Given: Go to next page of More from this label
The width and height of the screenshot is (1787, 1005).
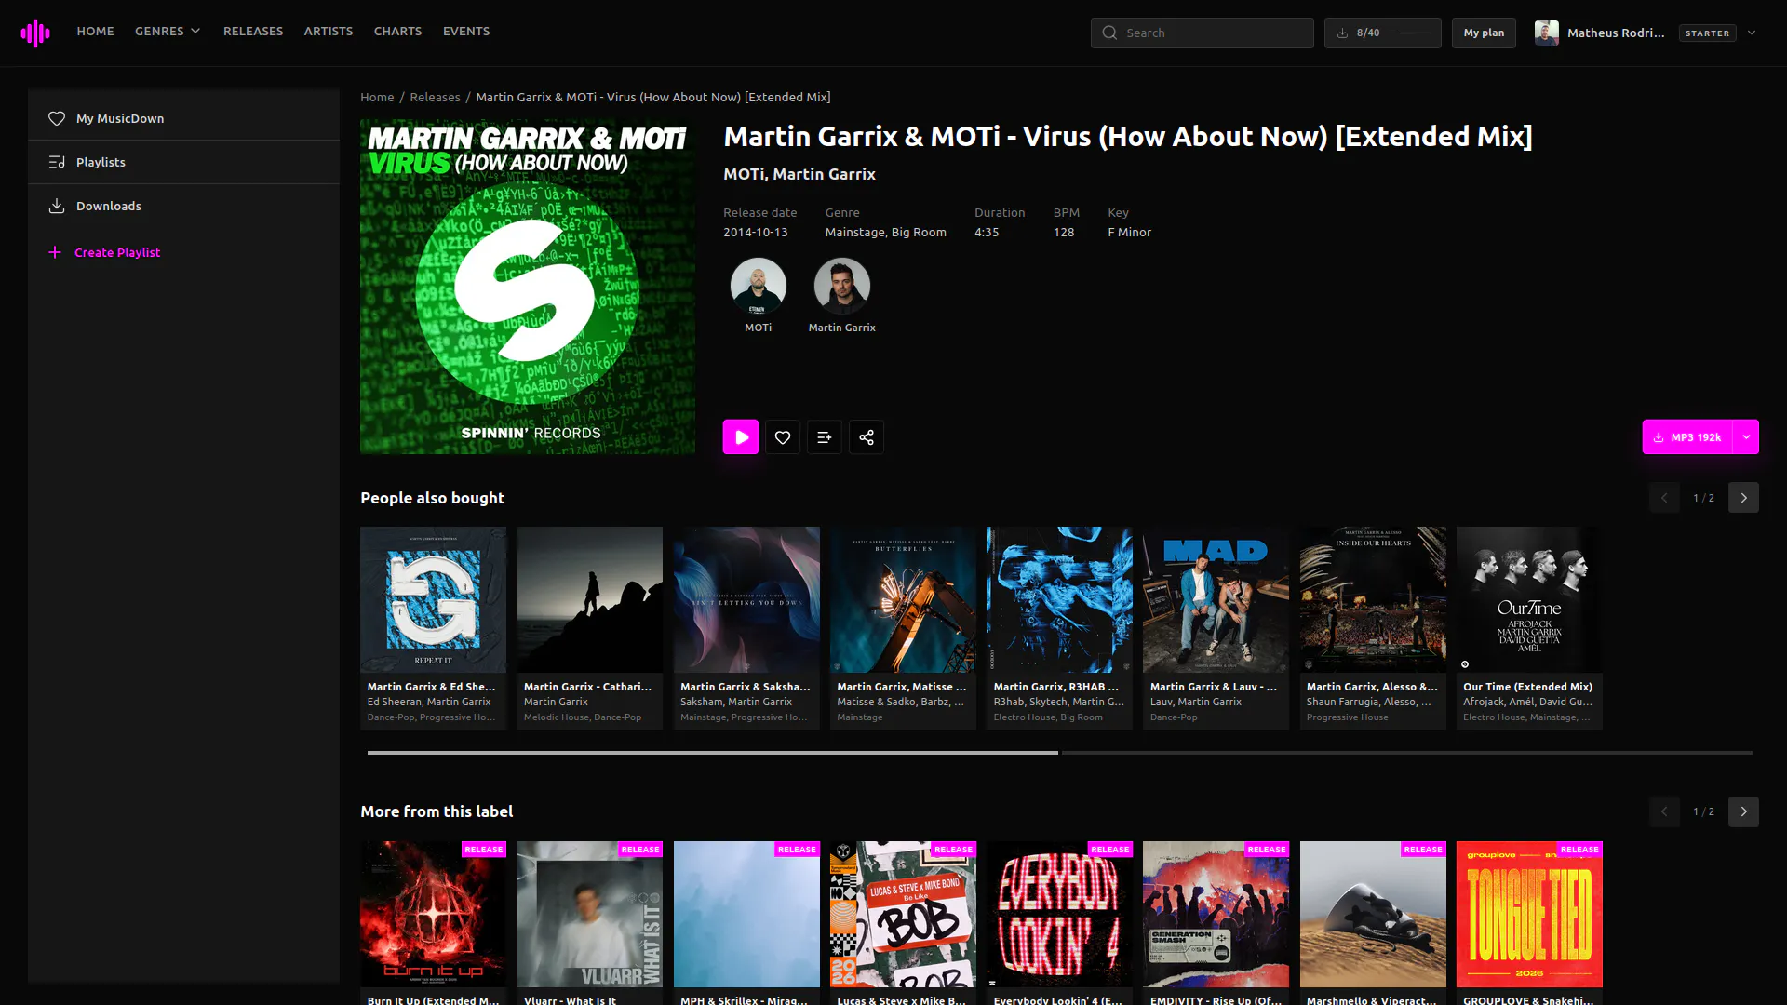Looking at the screenshot, I should click(1744, 811).
